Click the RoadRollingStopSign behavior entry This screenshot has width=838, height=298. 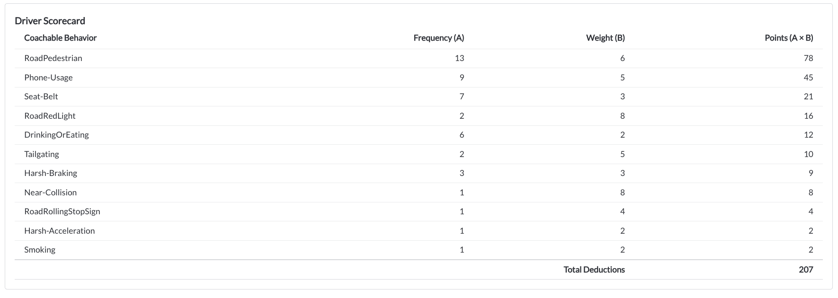coord(62,211)
